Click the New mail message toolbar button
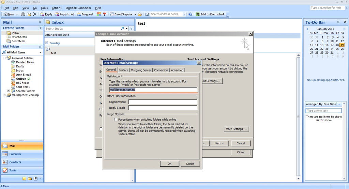The width and height of the screenshot is (349, 189). tap(9, 14)
